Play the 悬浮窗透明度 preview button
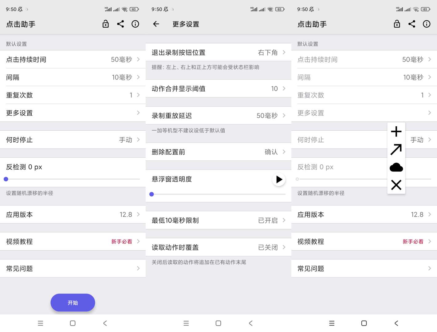Viewport: 437px width, 332px height. click(x=279, y=180)
